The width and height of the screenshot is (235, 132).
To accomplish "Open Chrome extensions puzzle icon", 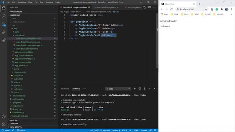I will [x=222, y=9].
